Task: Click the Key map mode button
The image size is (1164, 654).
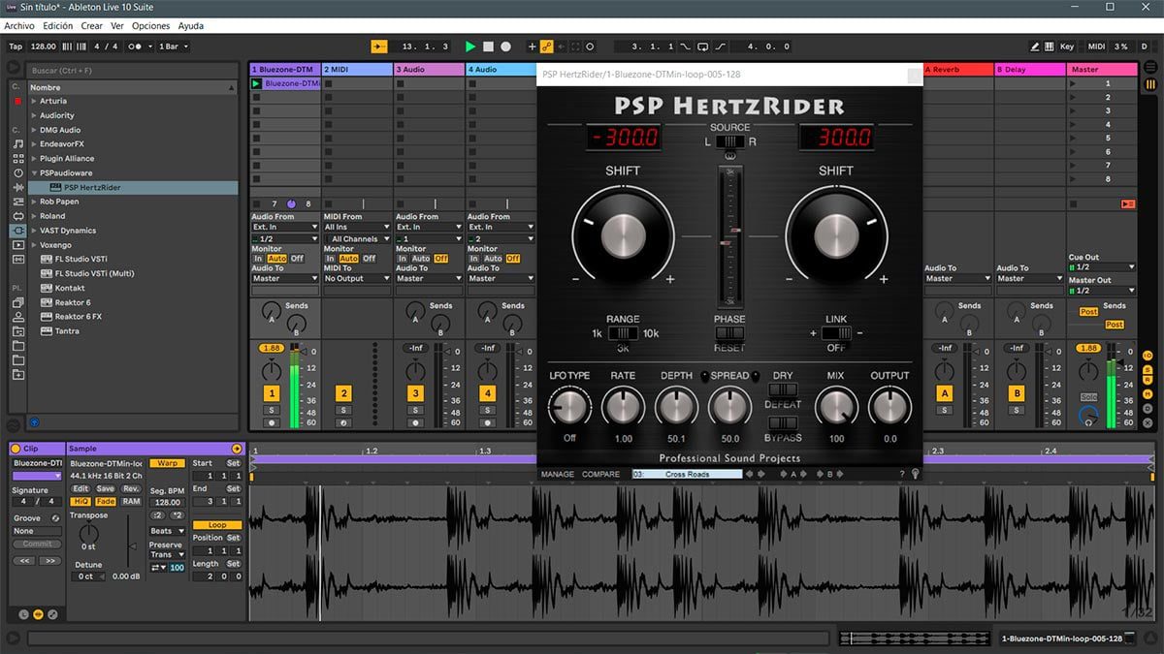Action: click(1067, 47)
